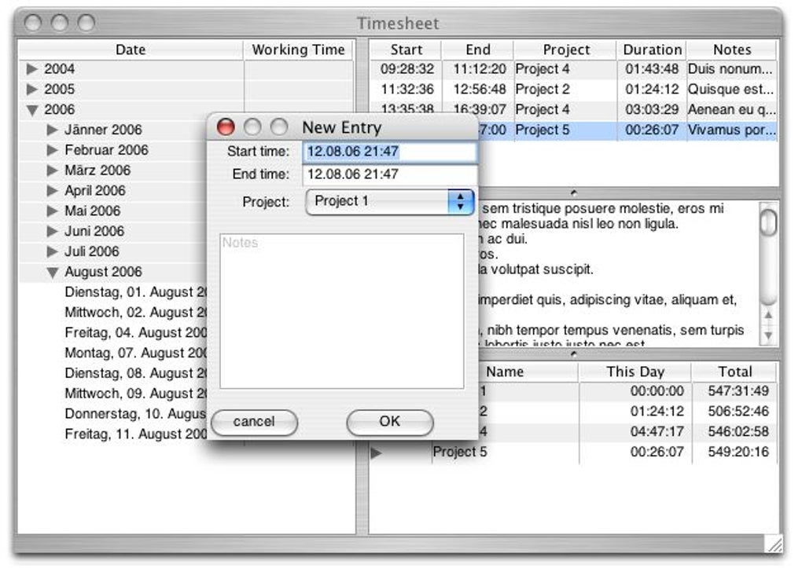Click the cancel button
This screenshot has width=802, height=568.
pos(254,422)
